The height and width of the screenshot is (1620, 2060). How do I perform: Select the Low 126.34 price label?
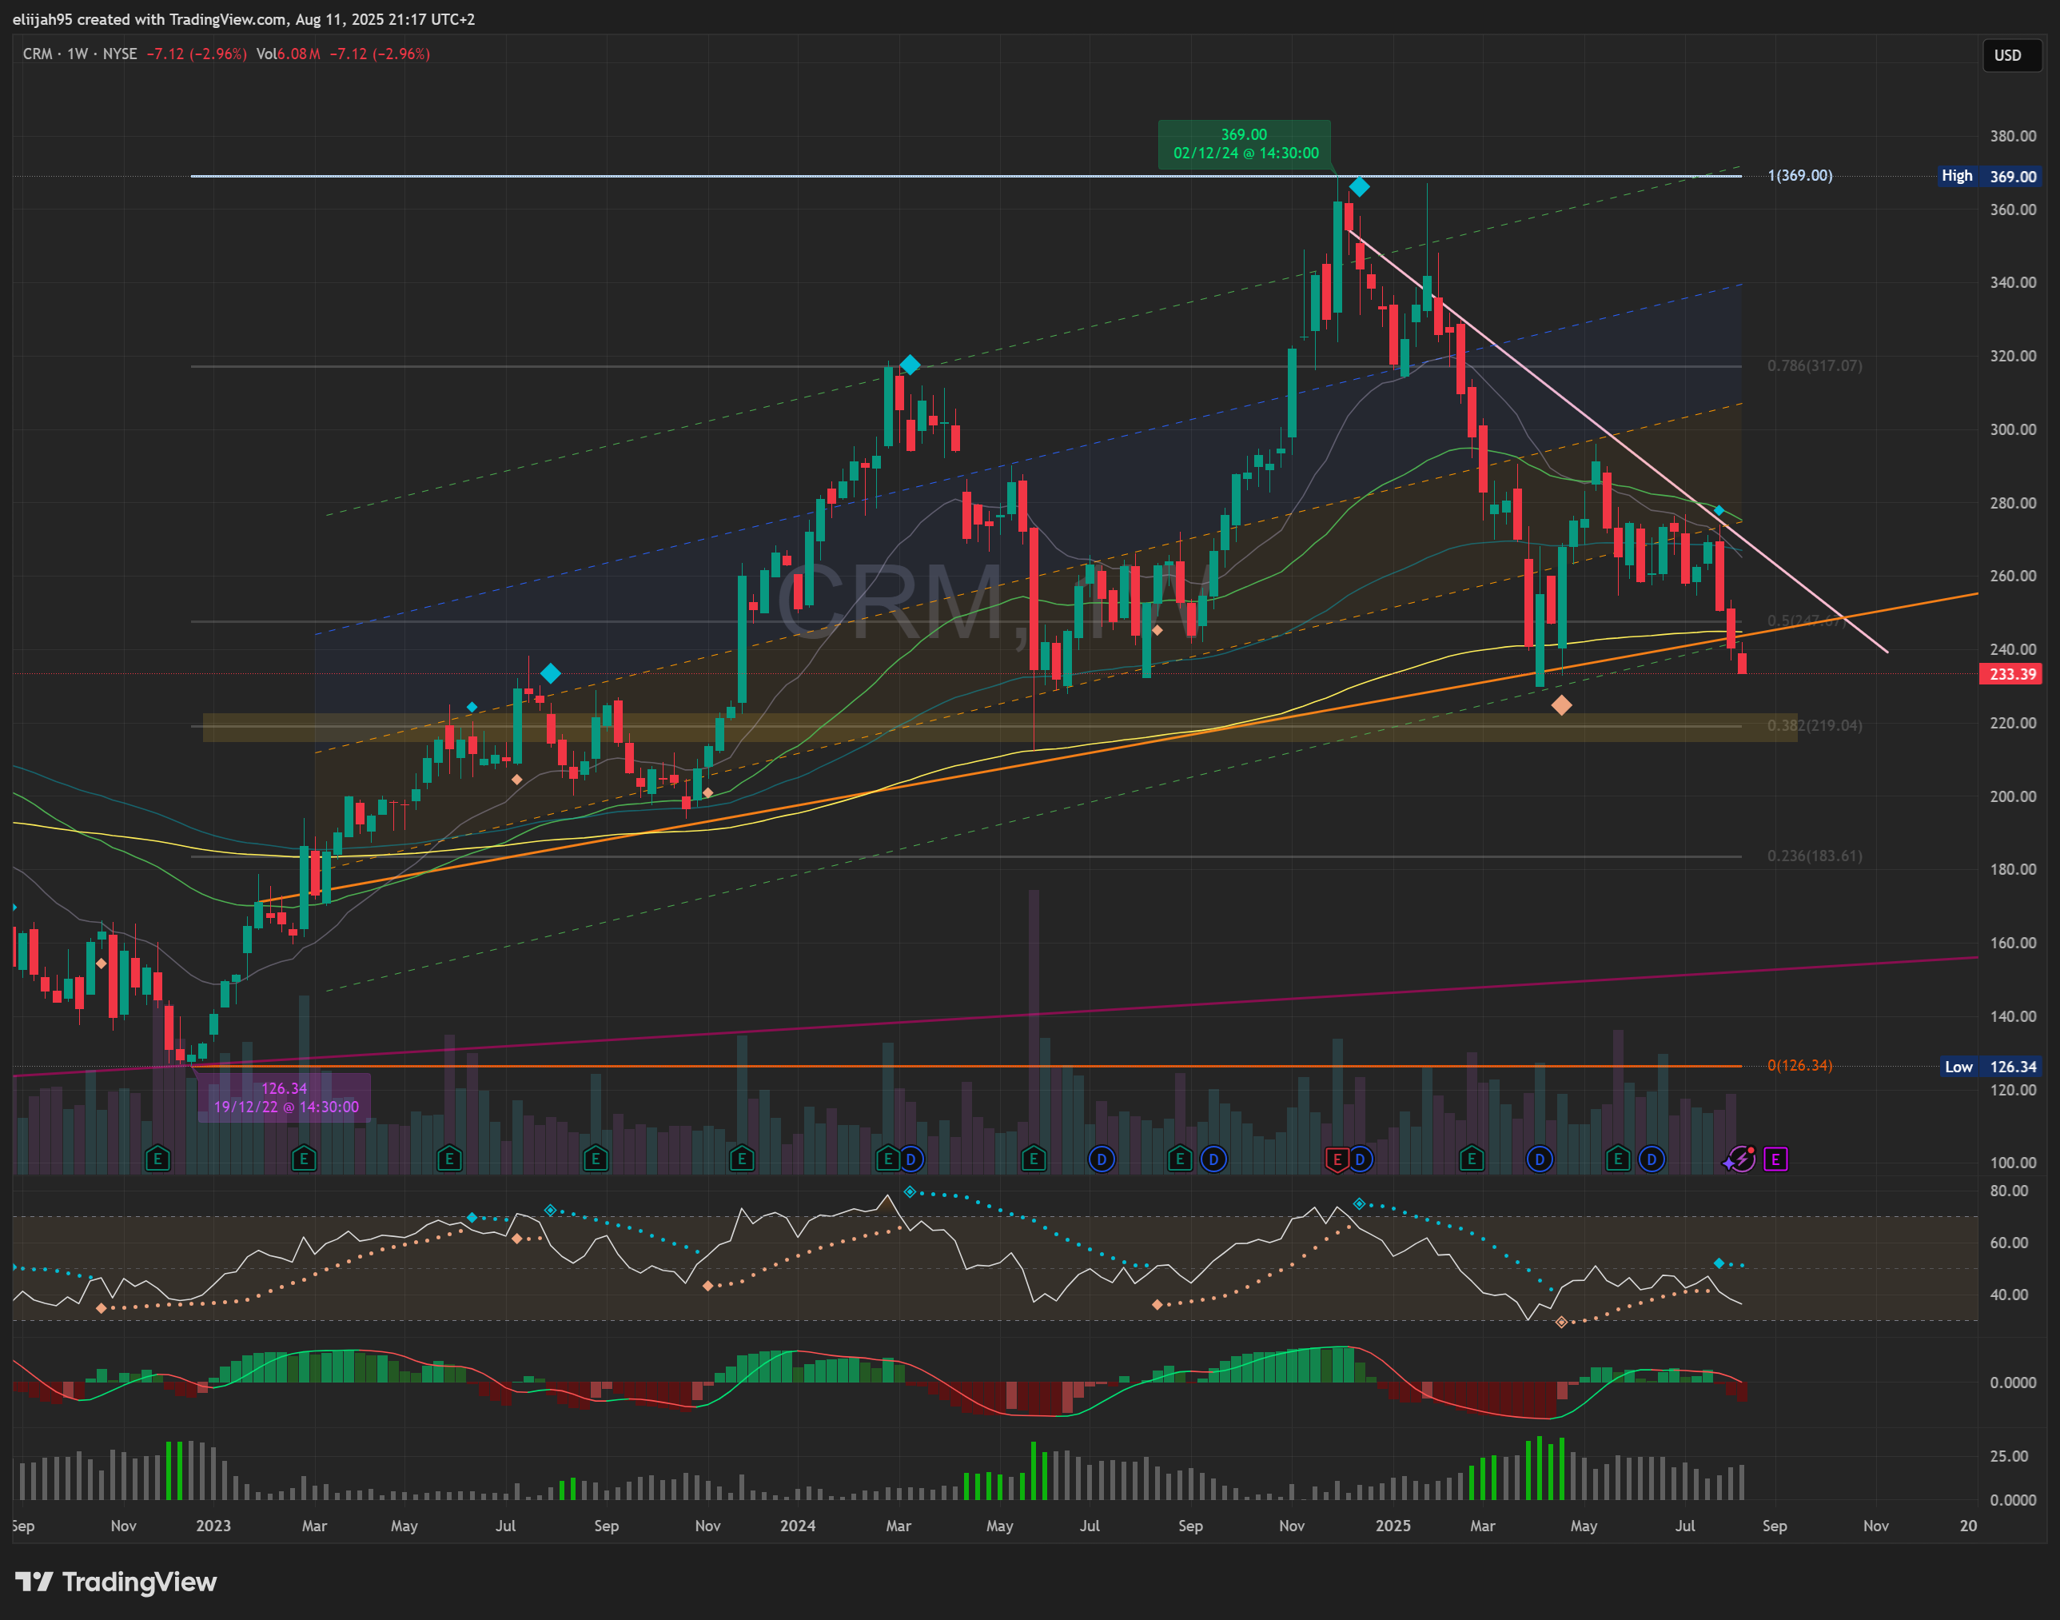(1989, 1067)
